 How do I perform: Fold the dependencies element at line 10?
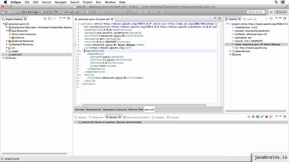tap(80, 51)
